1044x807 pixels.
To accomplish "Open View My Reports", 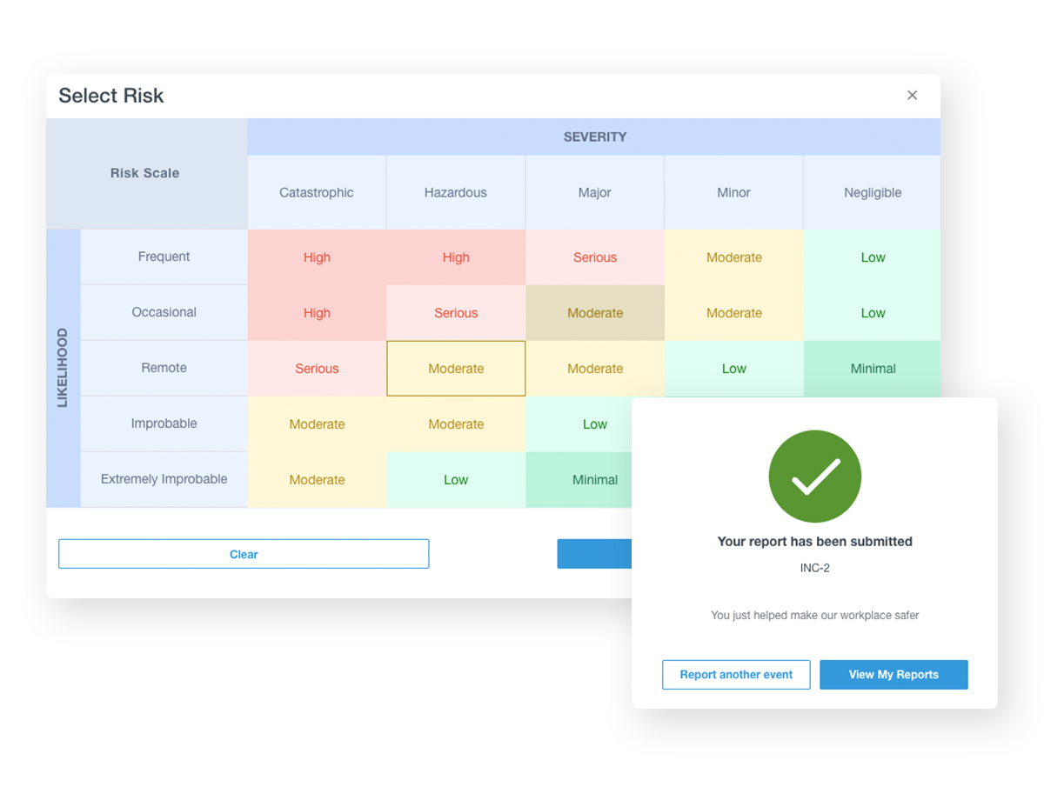I will pos(893,675).
